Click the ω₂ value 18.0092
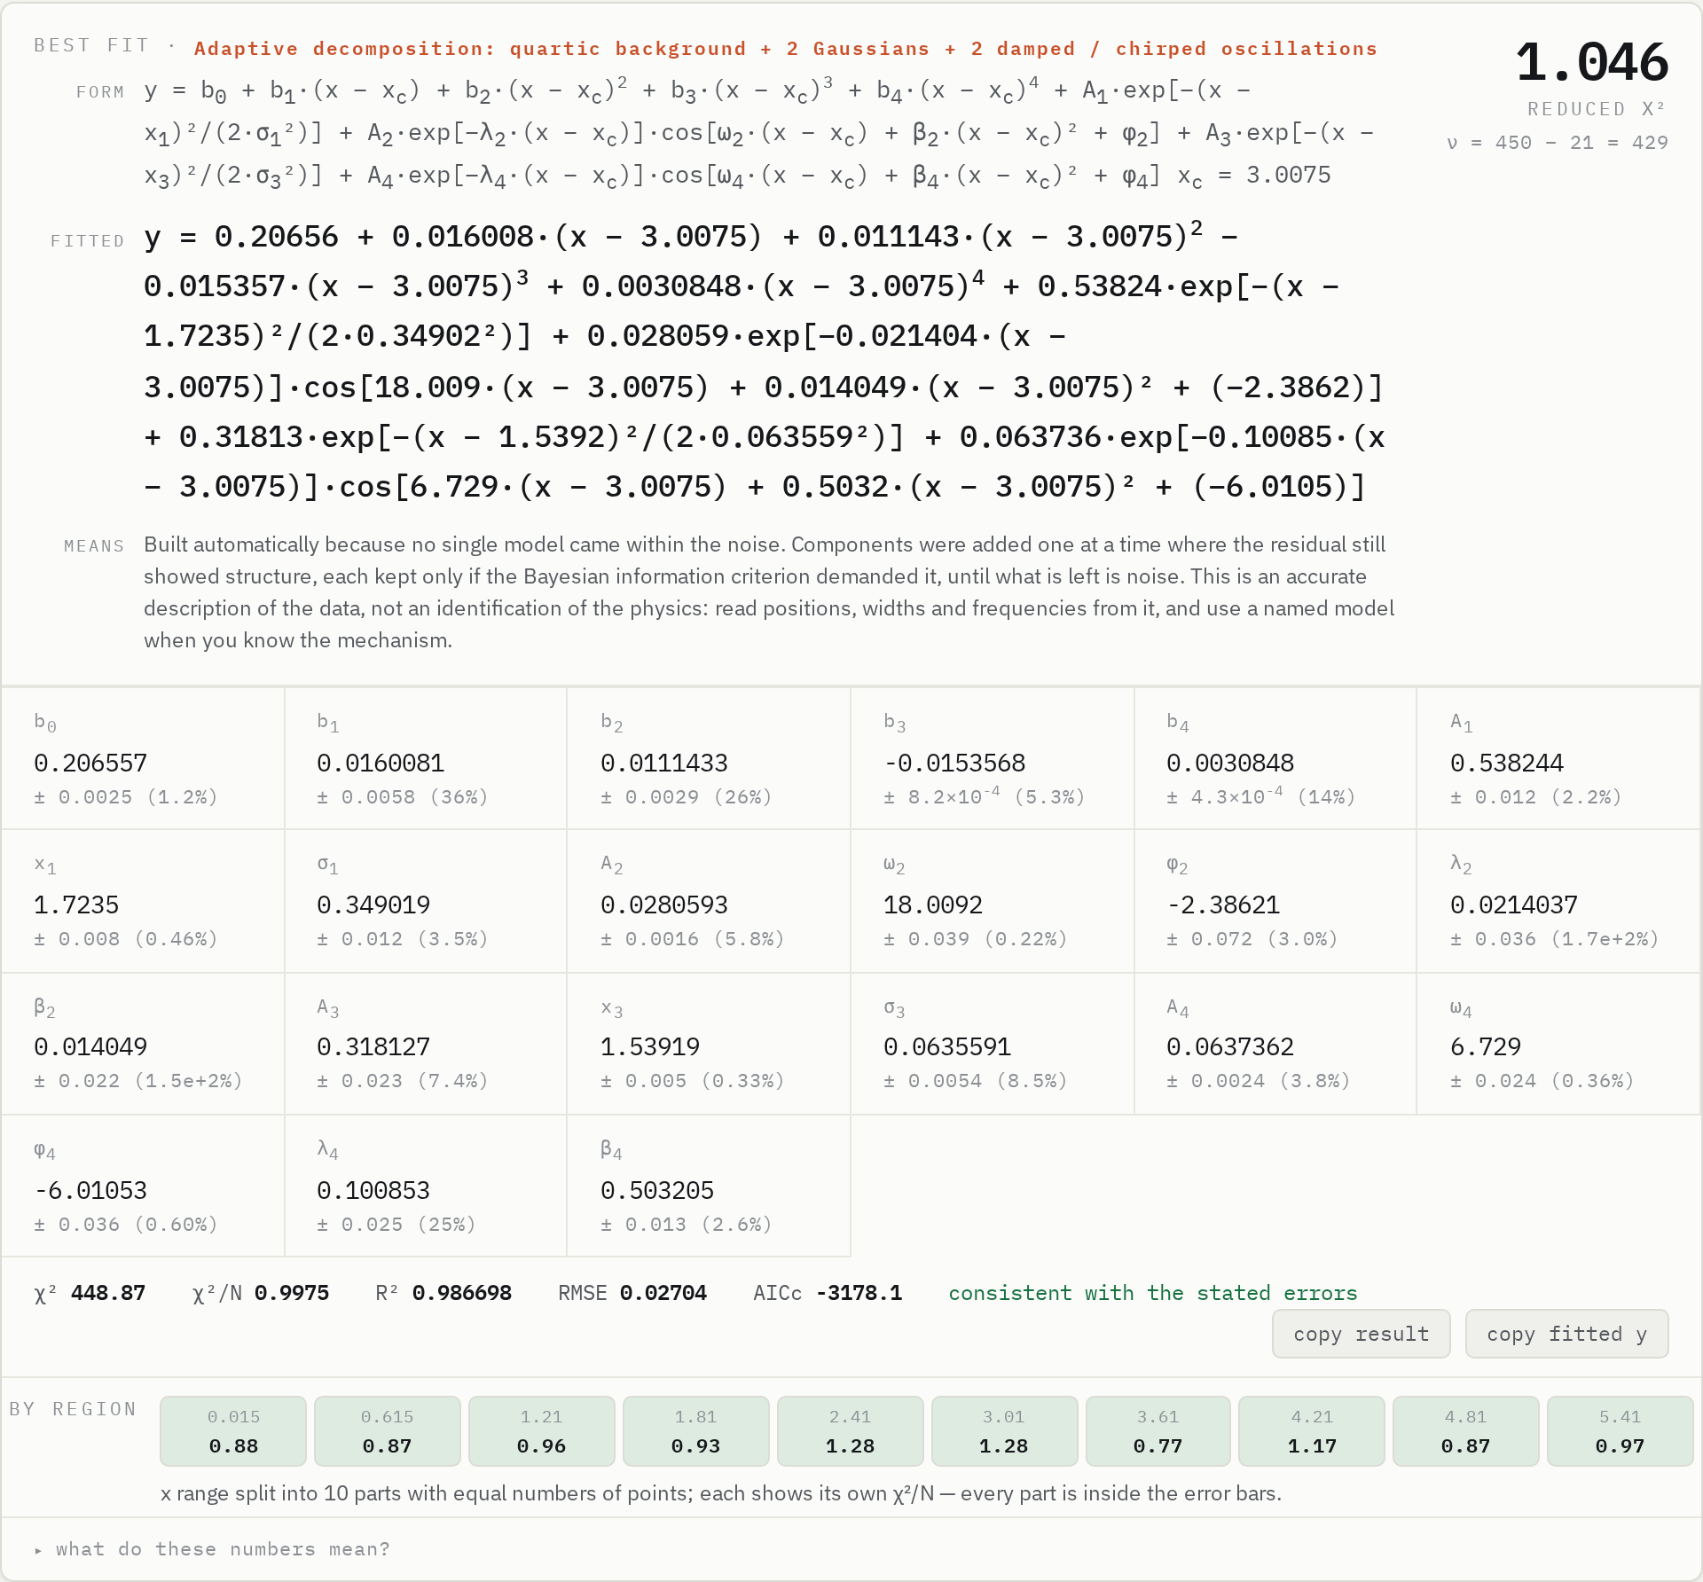 pyautogui.click(x=933, y=905)
